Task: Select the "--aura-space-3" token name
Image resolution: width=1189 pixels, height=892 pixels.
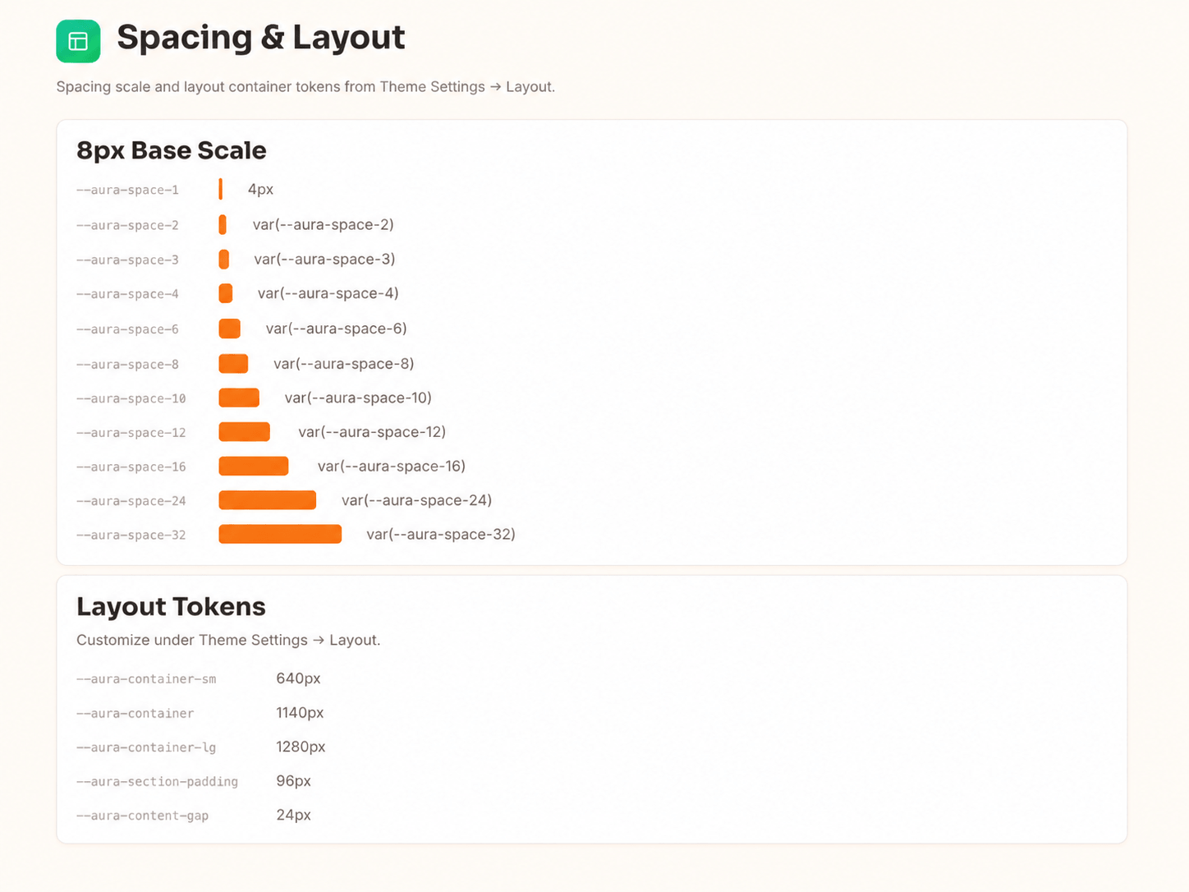Action: [x=127, y=260]
